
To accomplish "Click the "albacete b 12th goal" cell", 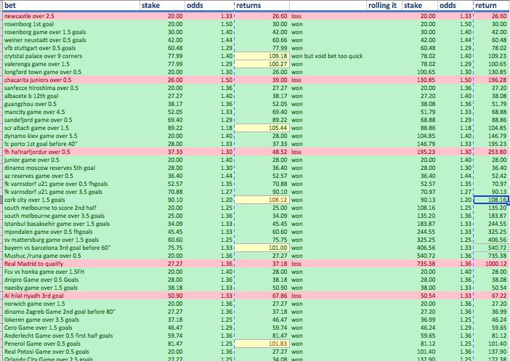I will pos(71,96).
